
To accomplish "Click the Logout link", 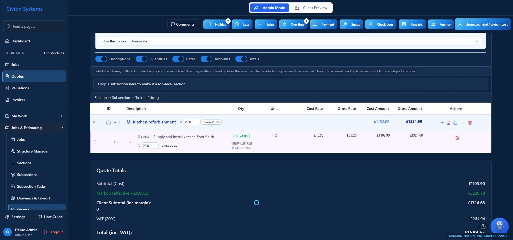I will pos(53,232).
